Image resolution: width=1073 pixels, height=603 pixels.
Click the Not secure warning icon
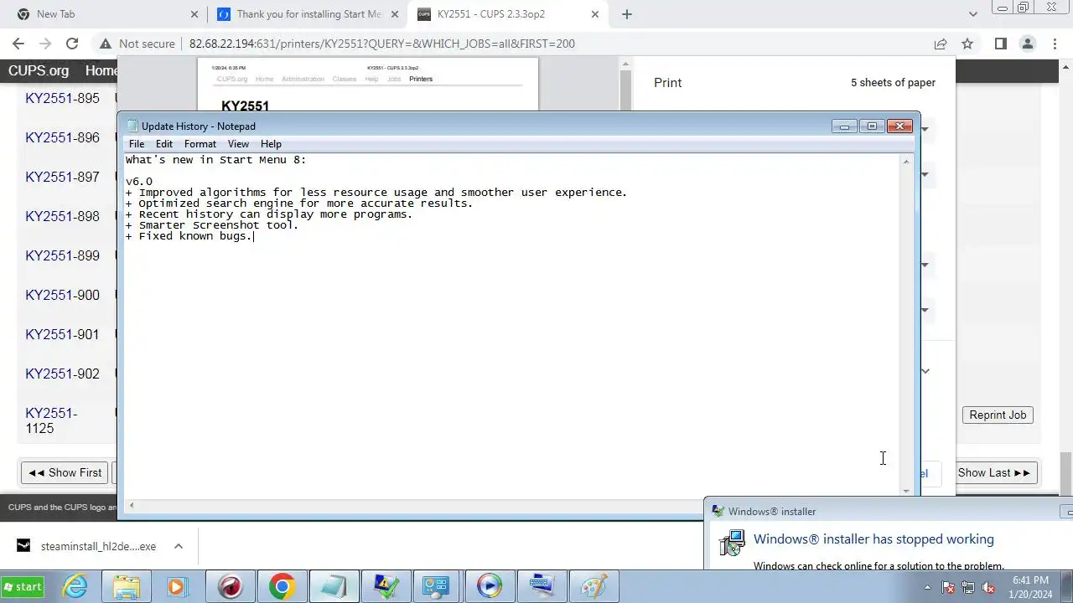click(x=106, y=44)
